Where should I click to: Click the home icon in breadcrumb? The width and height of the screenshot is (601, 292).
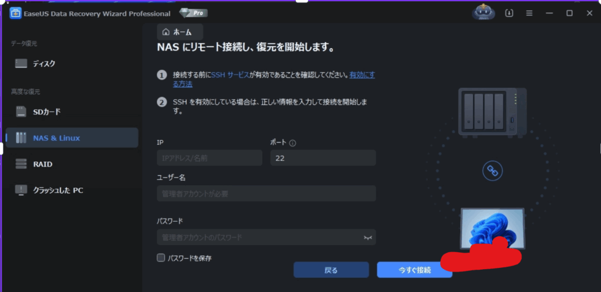(x=166, y=32)
